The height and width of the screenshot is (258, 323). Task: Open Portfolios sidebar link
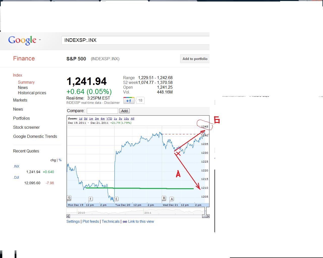click(21, 118)
